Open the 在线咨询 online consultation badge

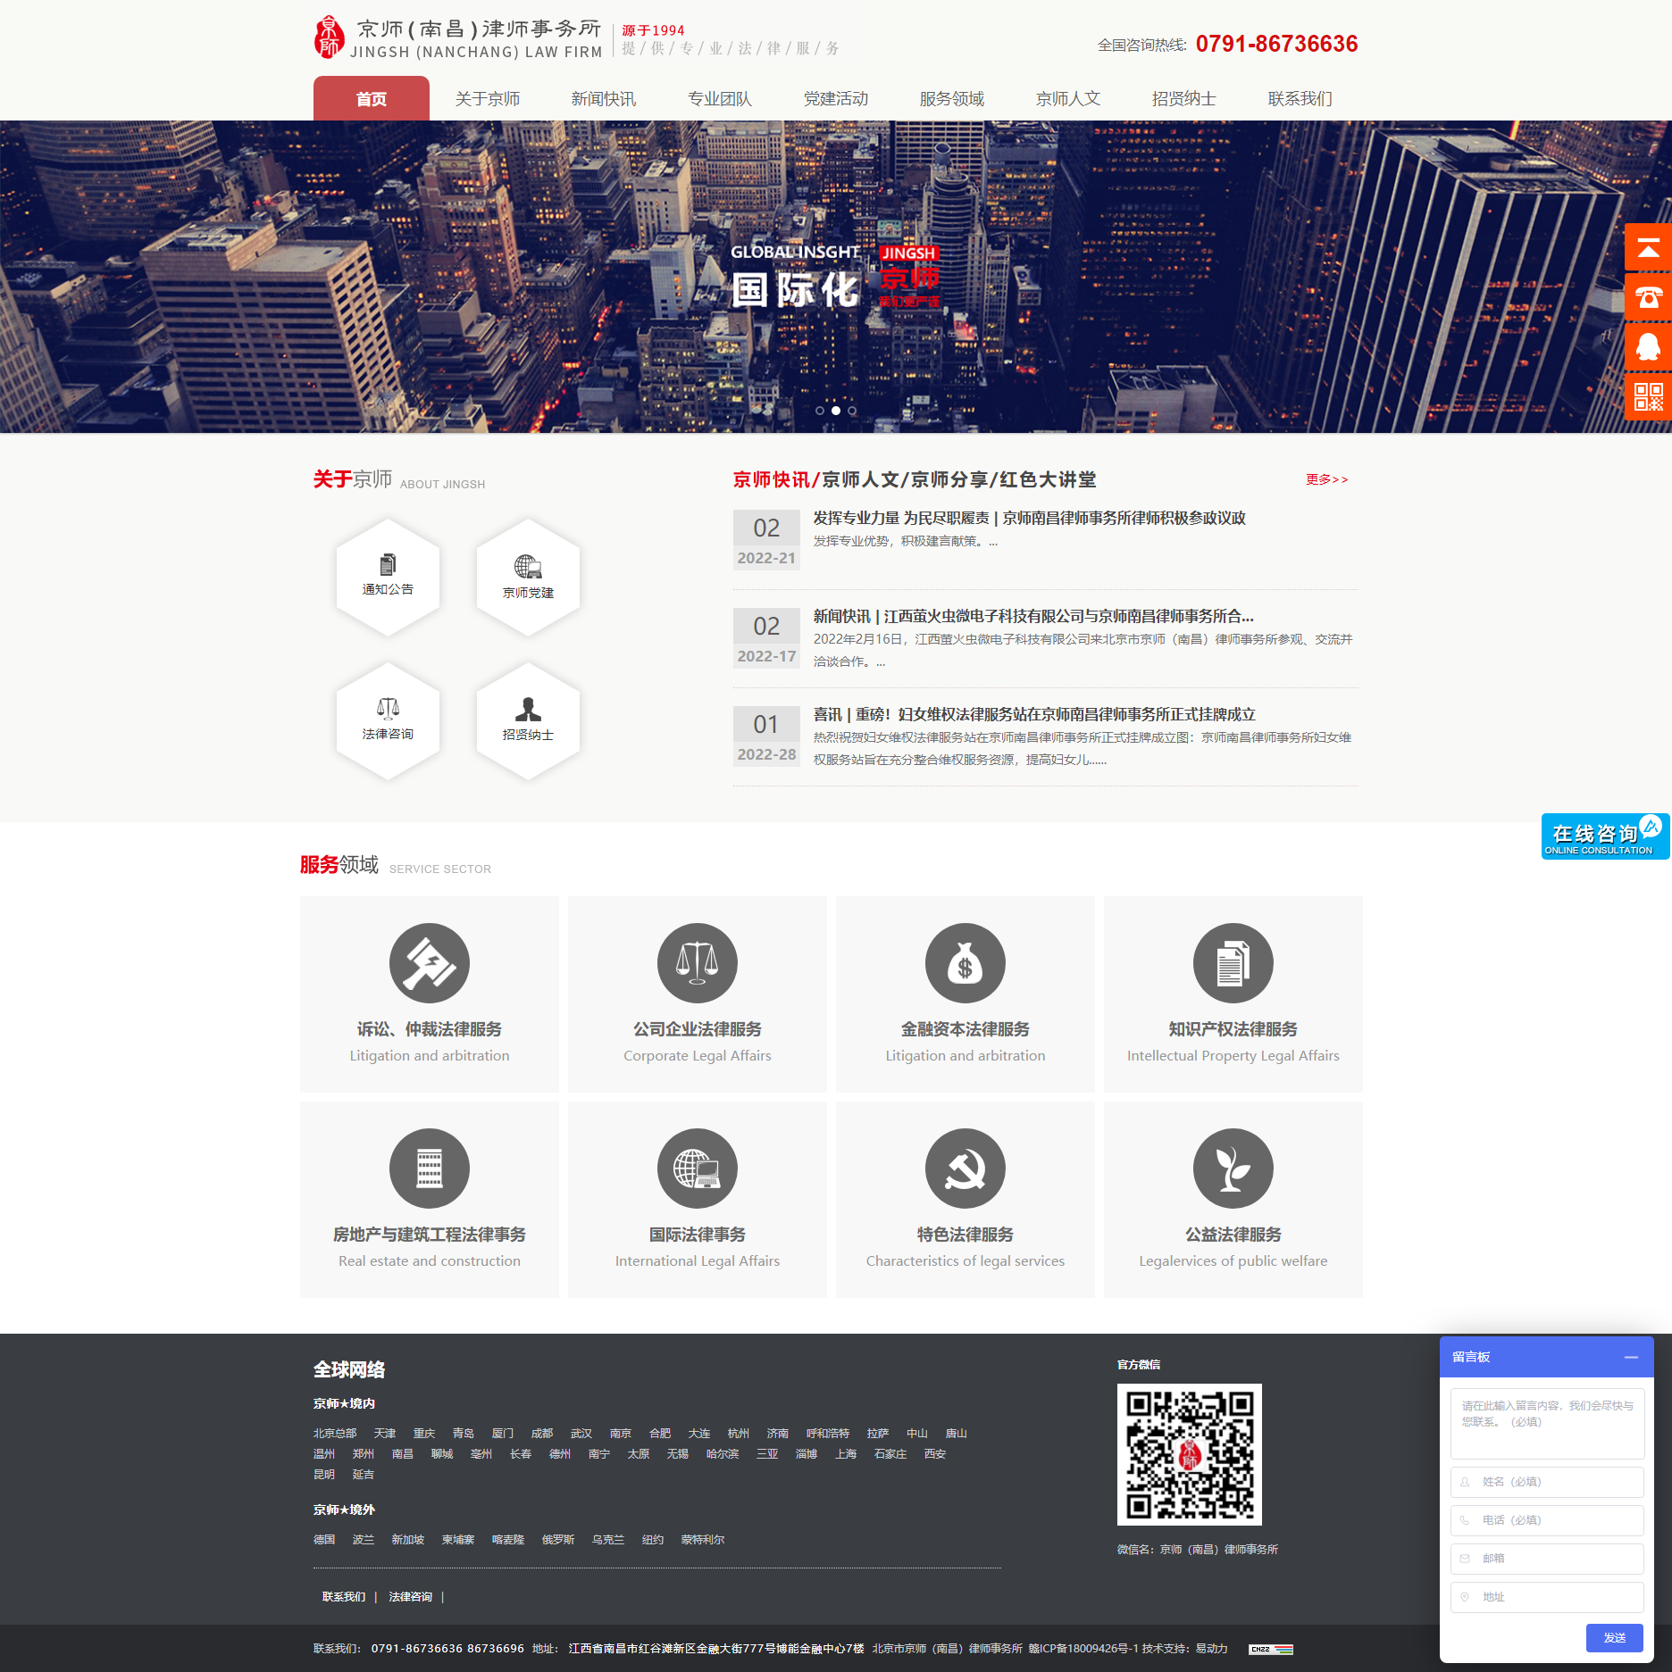point(1603,837)
